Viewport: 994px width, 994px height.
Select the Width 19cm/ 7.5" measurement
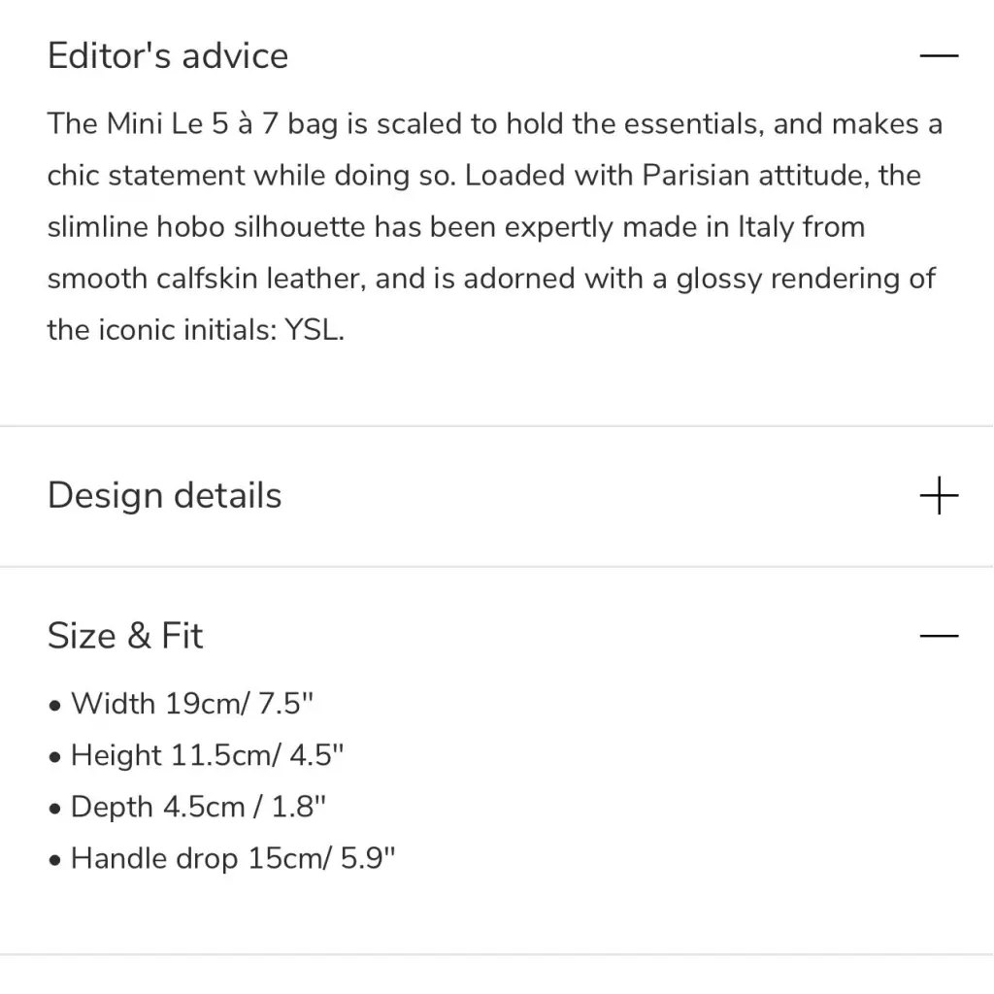[192, 704]
